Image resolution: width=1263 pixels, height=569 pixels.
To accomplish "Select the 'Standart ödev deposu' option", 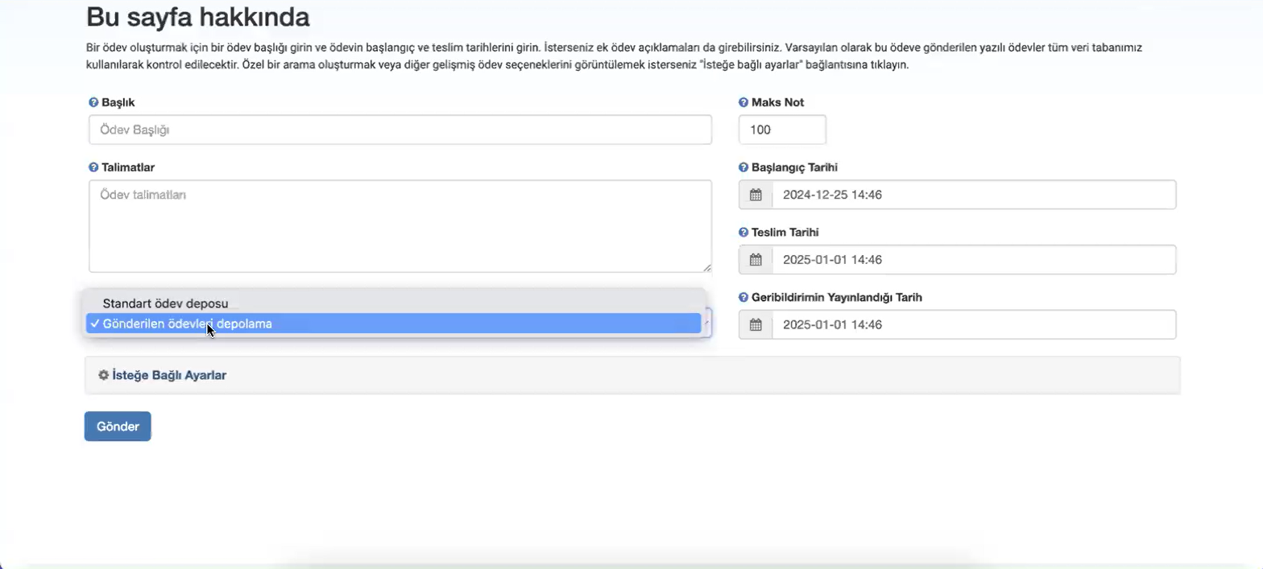I will pos(165,303).
